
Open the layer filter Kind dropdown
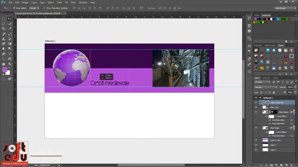tap(262, 82)
